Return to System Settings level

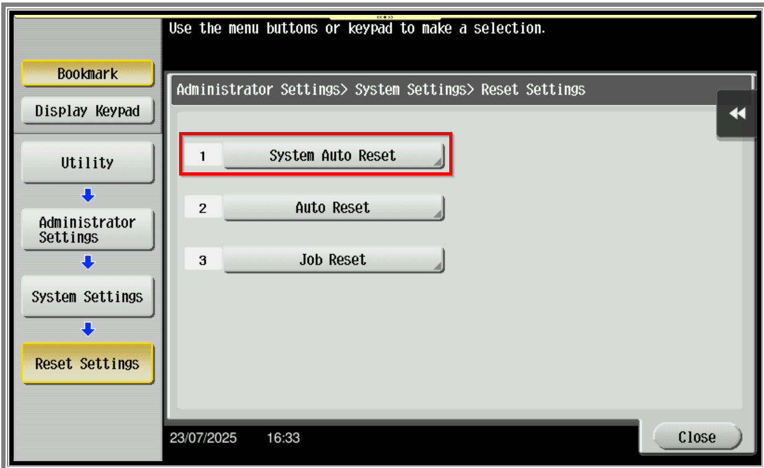pos(87,297)
